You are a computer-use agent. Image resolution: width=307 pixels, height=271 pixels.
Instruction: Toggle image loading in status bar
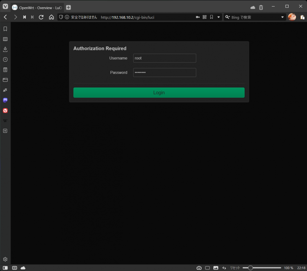[x=216, y=268]
